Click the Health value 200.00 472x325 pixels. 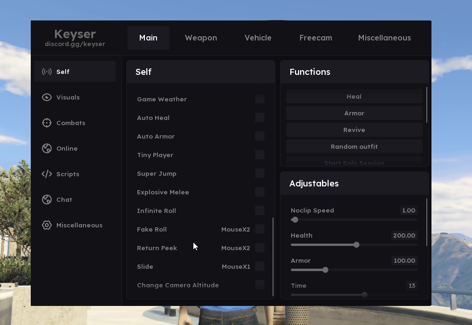pyautogui.click(x=404, y=235)
